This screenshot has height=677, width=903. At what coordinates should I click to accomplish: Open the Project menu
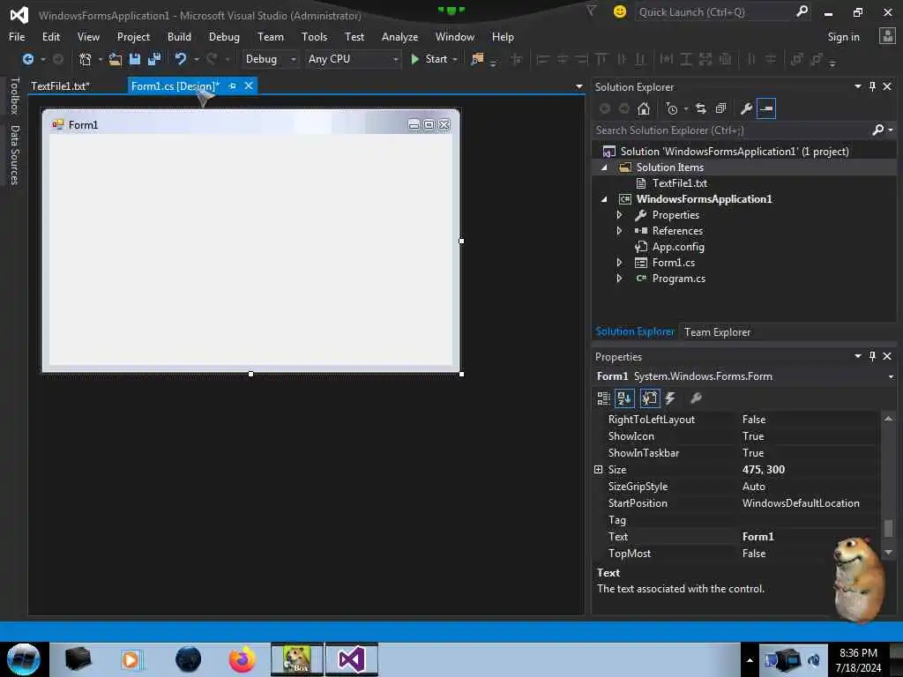coord(133,37)
